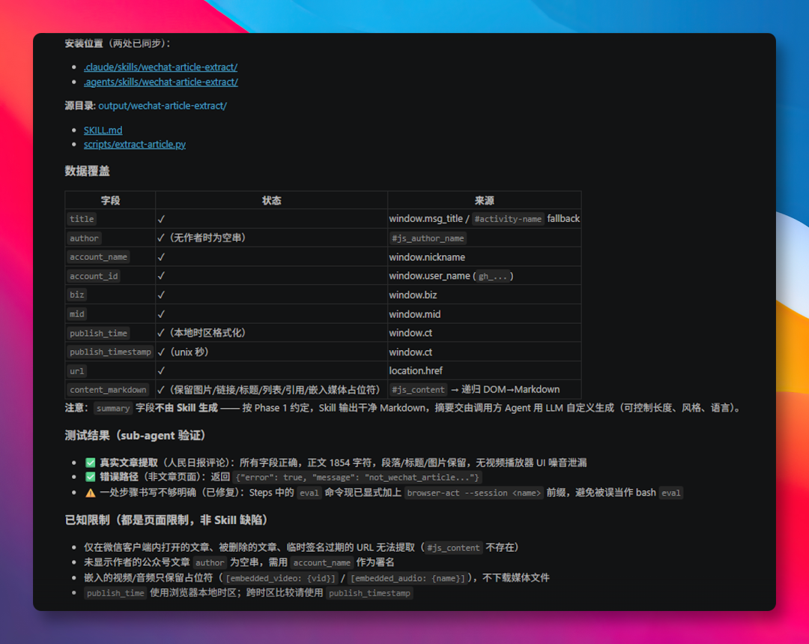
Task: Open the SKILL.md file link
Action: tap(103, 130)
